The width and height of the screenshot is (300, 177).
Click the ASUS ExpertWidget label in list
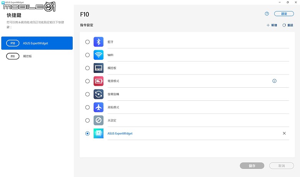click(120, 133)
